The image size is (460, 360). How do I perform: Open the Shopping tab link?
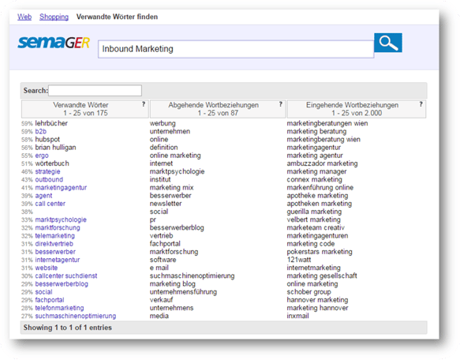54,17
